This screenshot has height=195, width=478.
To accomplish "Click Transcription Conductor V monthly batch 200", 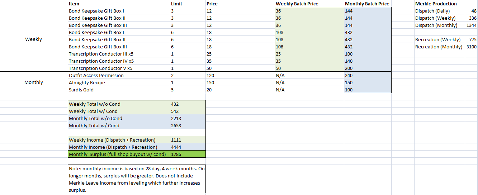I will click(x=368, y=68).
